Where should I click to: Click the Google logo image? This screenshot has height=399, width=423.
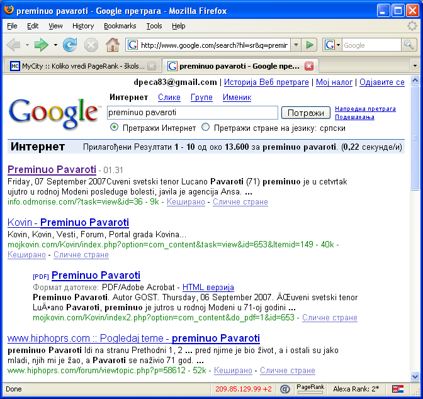click(x=54, y=113)
